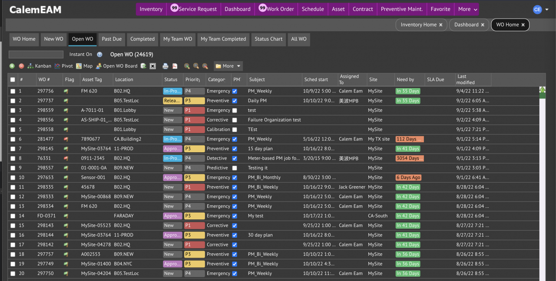Click the search input field

36,55
